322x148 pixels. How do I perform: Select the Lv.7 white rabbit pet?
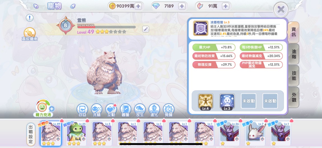pyautogui.click(x=255, y=133)
